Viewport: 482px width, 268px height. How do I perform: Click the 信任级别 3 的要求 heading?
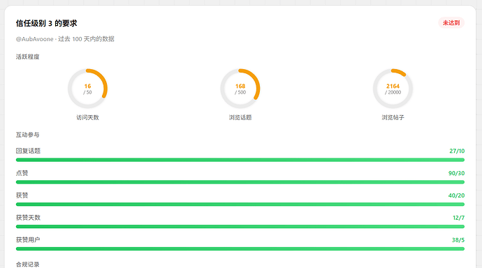click(46, 23)
